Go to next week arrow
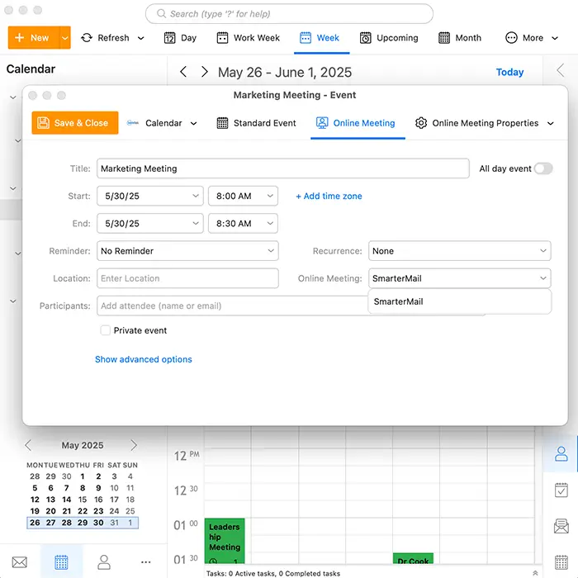 point(204,73)
